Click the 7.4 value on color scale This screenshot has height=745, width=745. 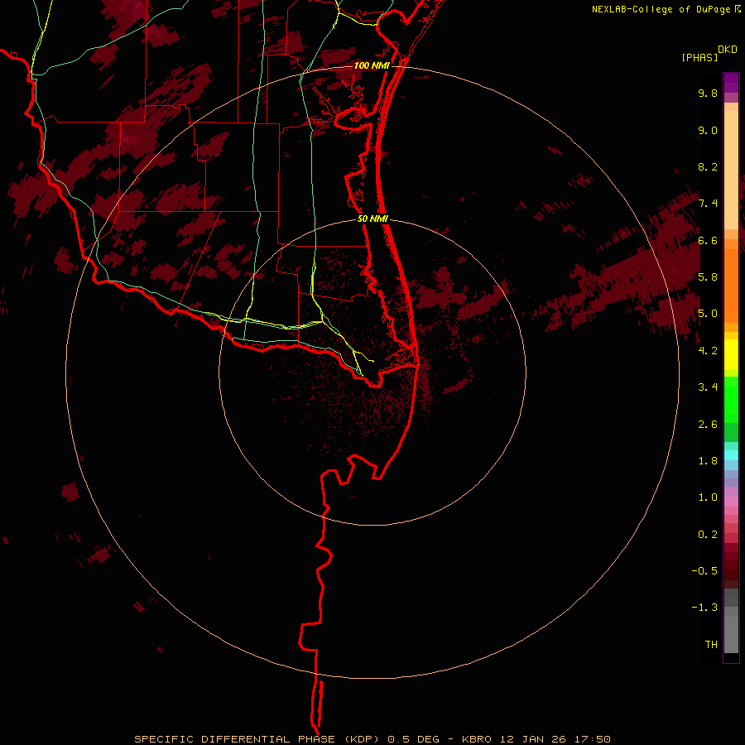pyautogui.click(x=708, y=204)
